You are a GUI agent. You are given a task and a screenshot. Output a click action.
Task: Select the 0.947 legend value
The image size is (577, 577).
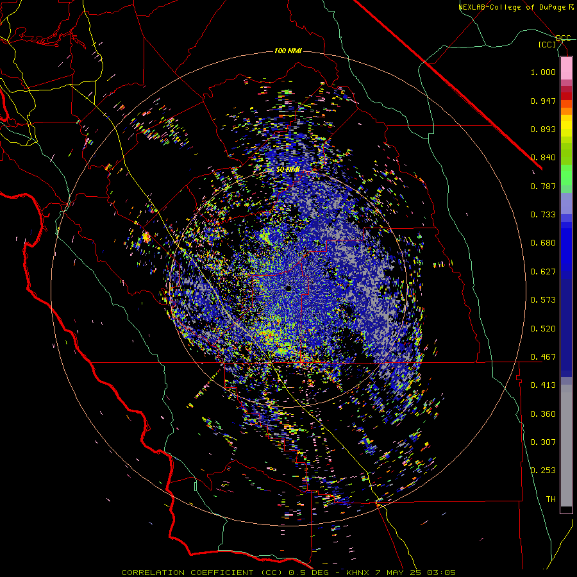click(543, 101)
